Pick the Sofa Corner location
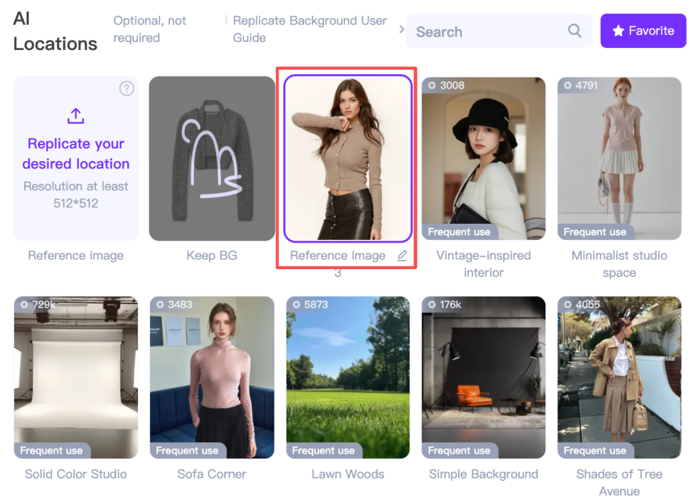692x503 pixels. point(212,377)
